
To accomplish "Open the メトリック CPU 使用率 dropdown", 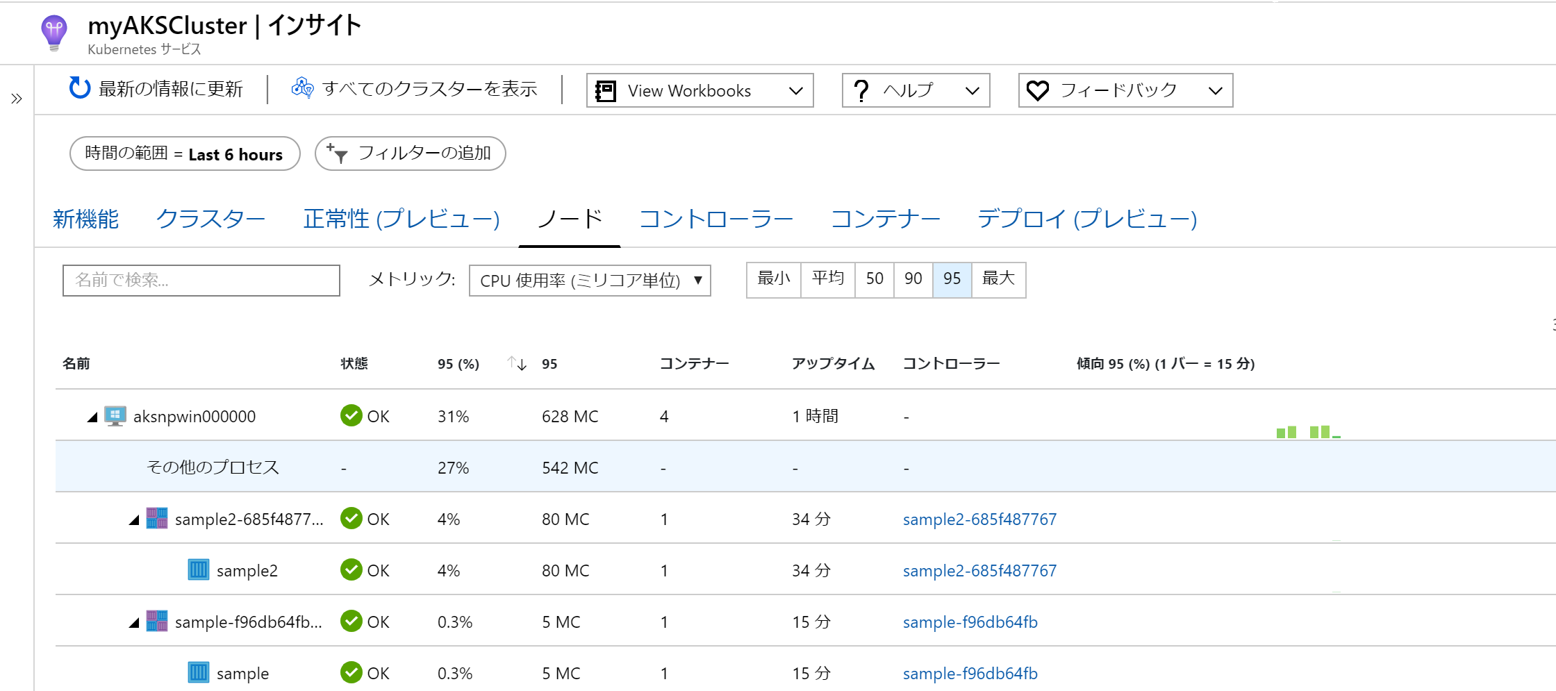I will [x=590, y=281].
